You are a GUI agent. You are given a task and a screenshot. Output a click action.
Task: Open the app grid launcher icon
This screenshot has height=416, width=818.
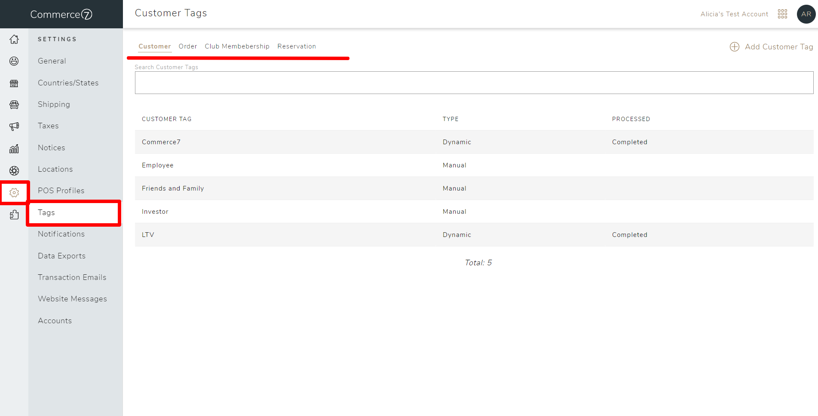tap(782, 14)
